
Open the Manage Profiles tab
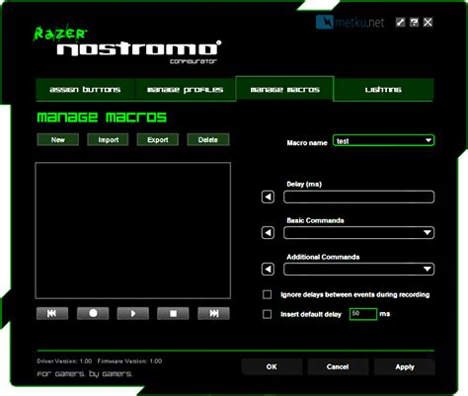click(x=186, y=90)
